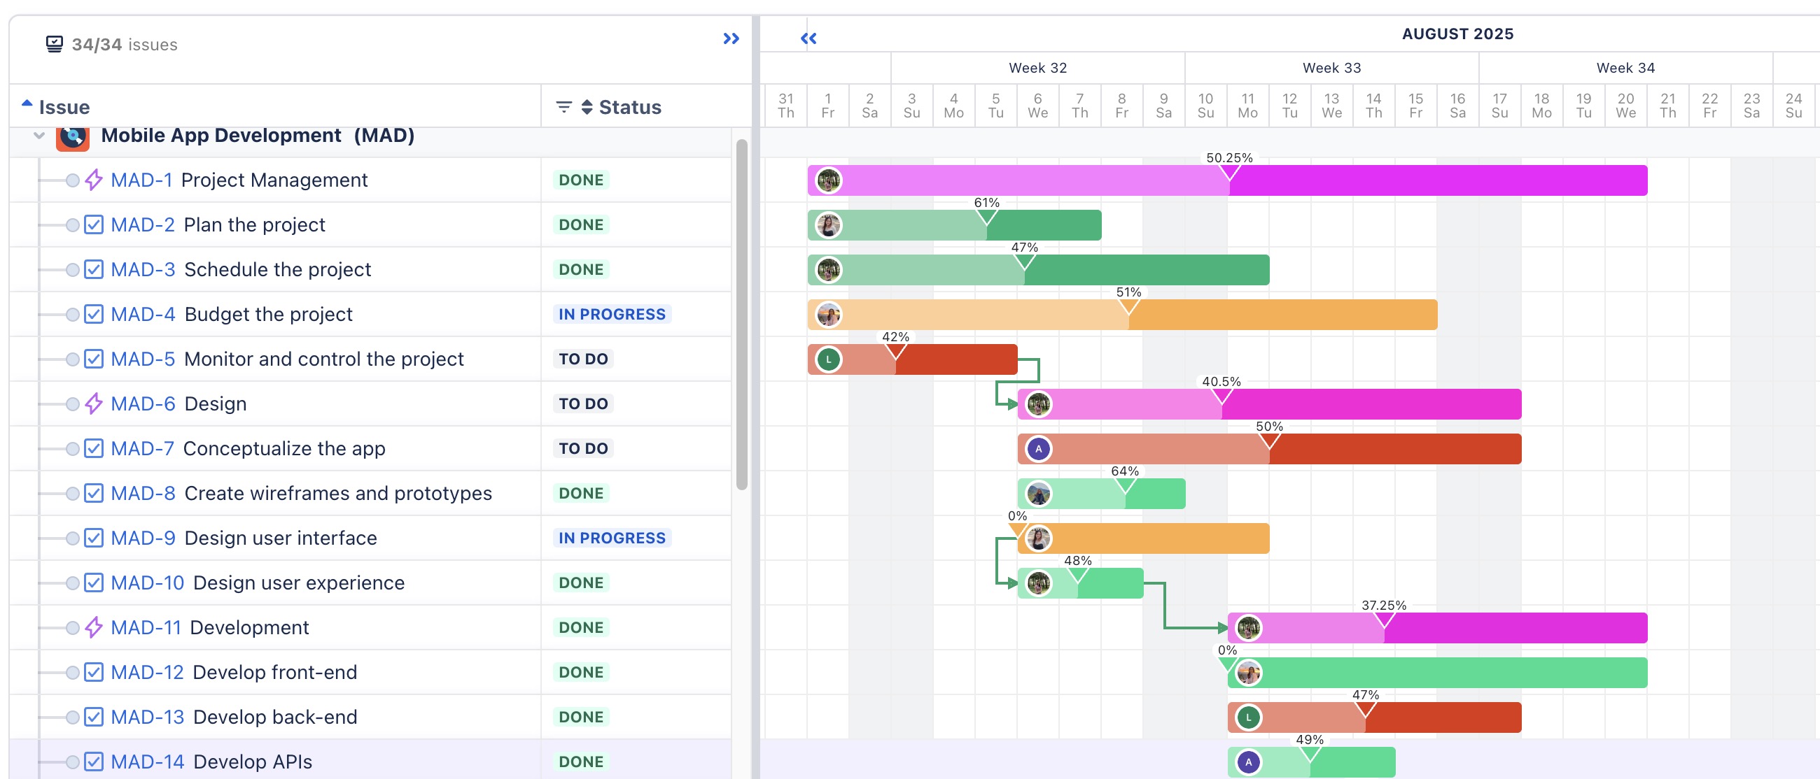Click the L avatar on Monitor and control bar
This screenshot has width=1820, height=779.
click(829, 359)
